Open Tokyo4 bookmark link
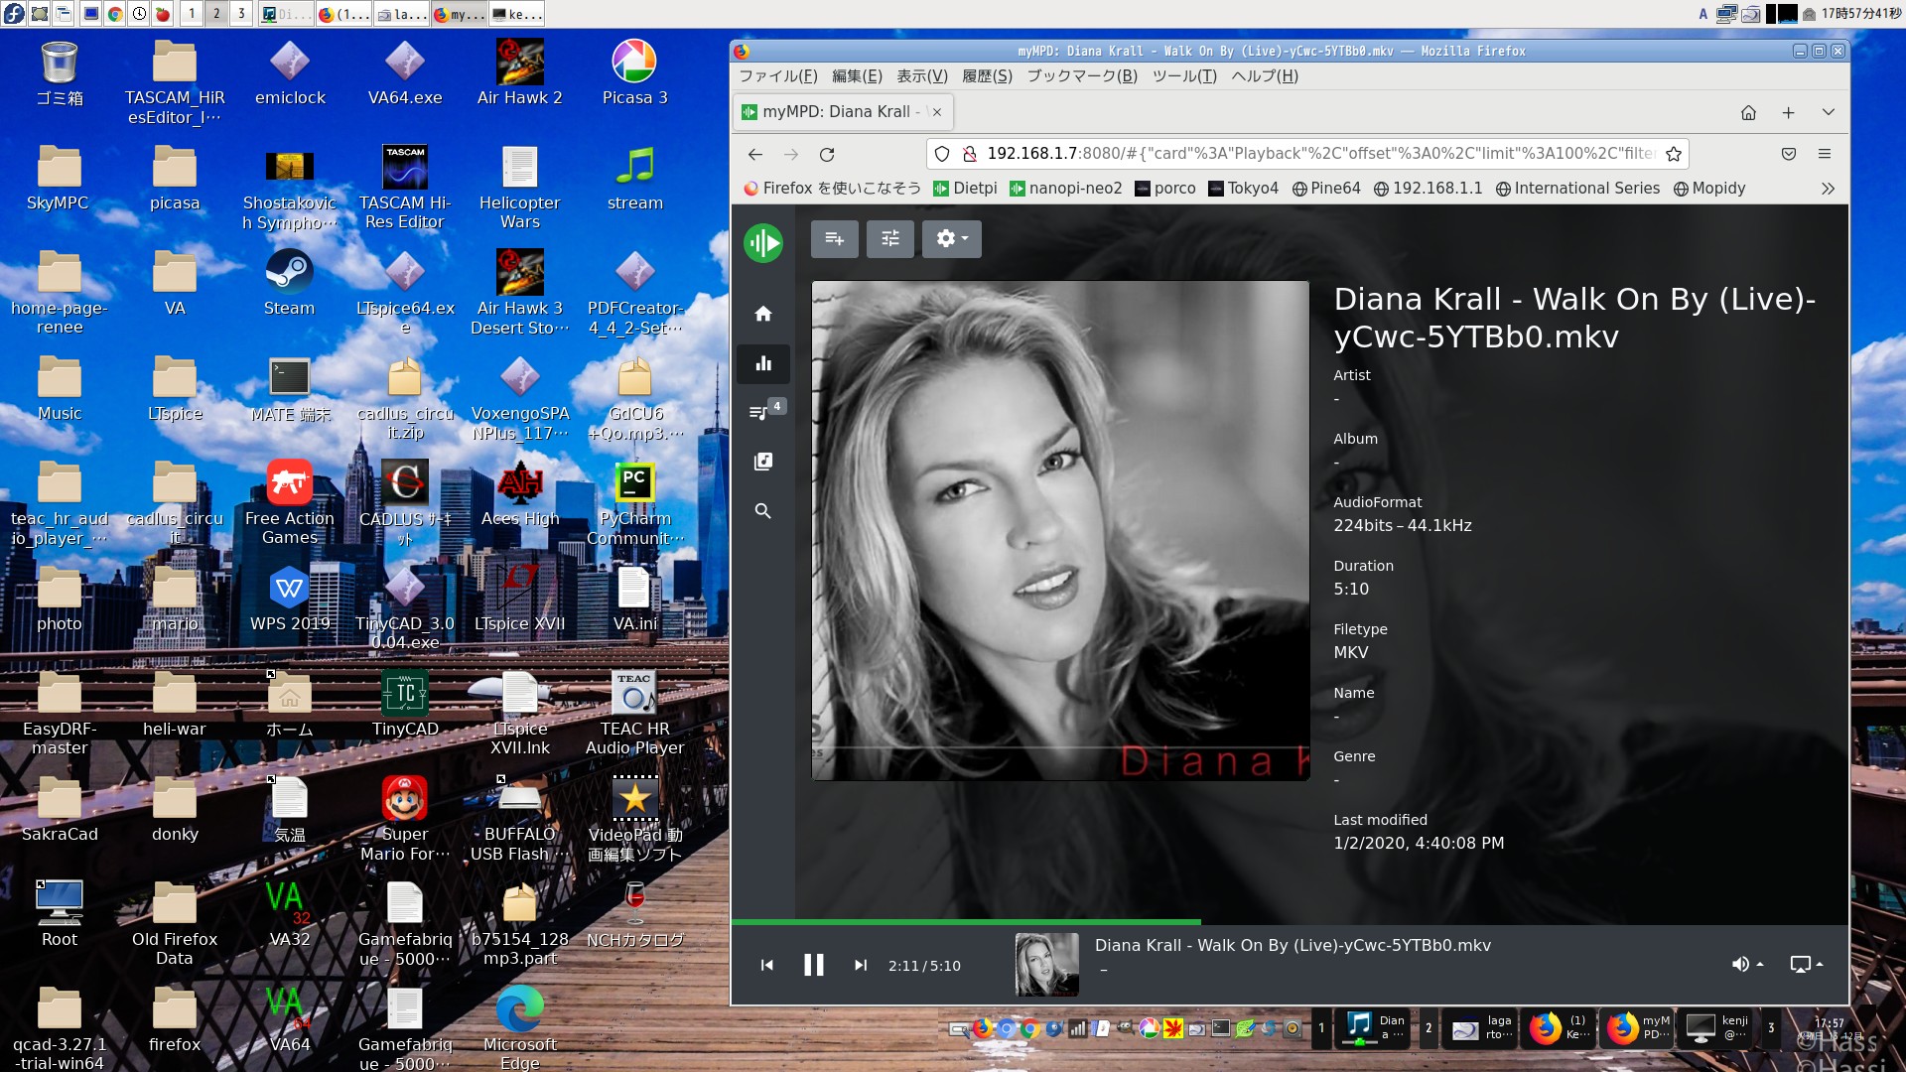1906x1072 pixels. (1243, 189)
